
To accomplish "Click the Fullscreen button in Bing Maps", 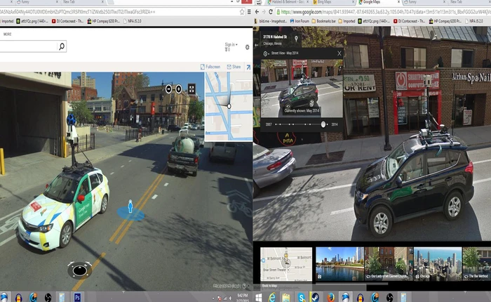I will pyautogui.click(x=210, y=67).
